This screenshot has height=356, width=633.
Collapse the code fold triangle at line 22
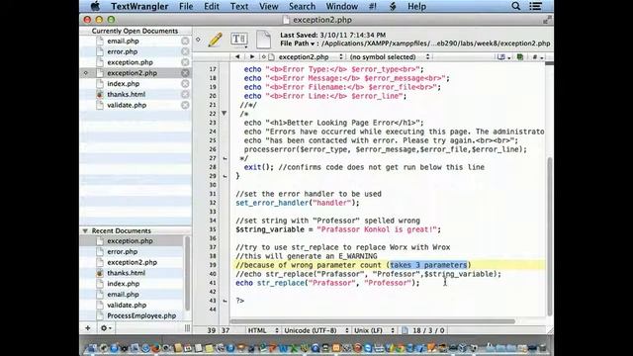coord(225,114)
